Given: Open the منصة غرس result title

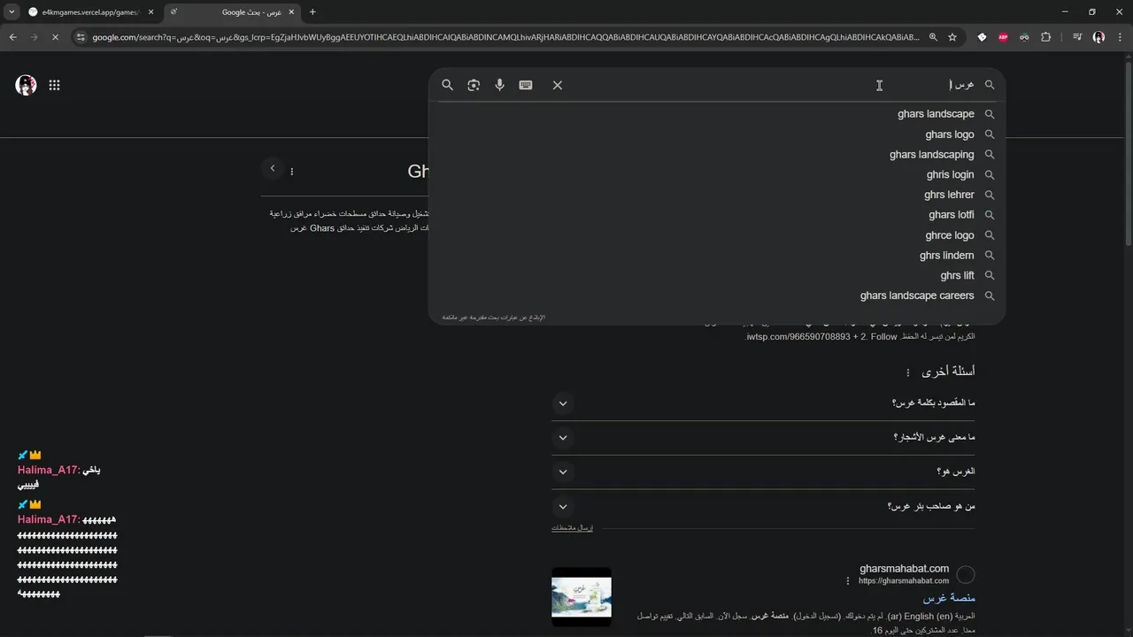Looking at the screenshot, I should point(949,599).
